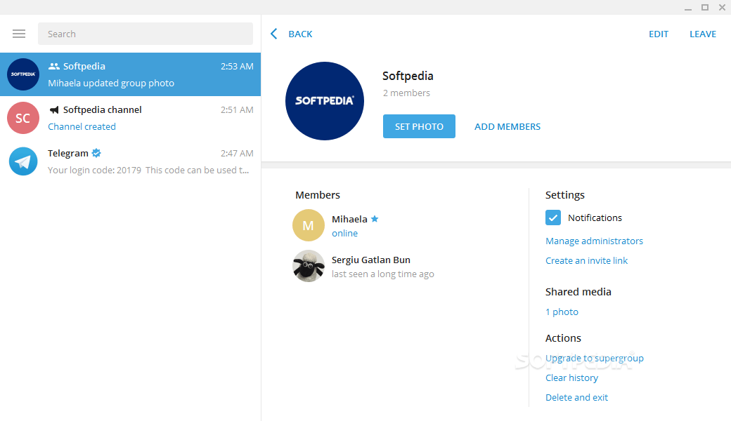This screenshot has width=731, height=421.
Task: Click Delete and exit link
Action: 576,397
